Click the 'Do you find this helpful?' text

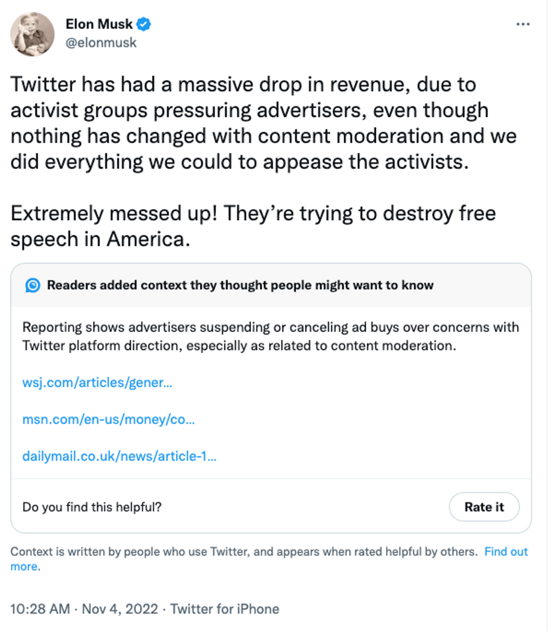pos(92,507)
